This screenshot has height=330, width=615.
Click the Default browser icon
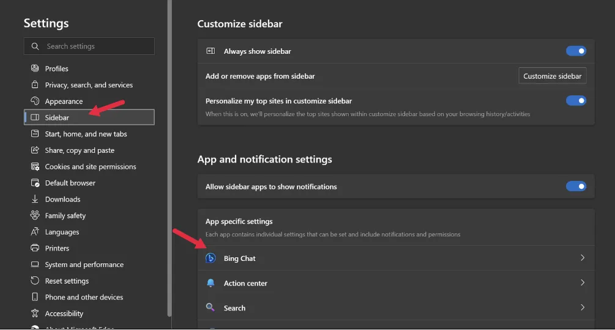tap(35, 183)
